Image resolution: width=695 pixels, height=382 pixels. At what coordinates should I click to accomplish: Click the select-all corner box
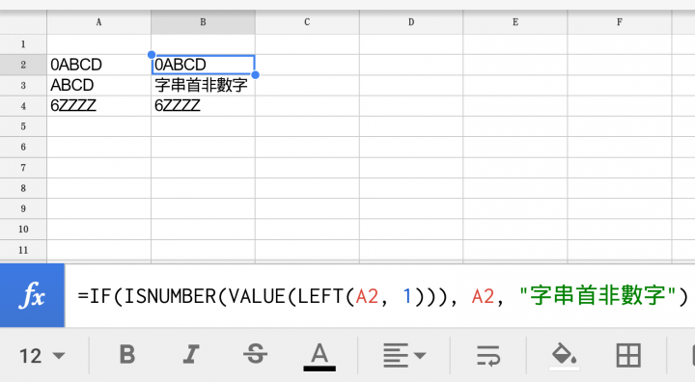click(23, 22)
